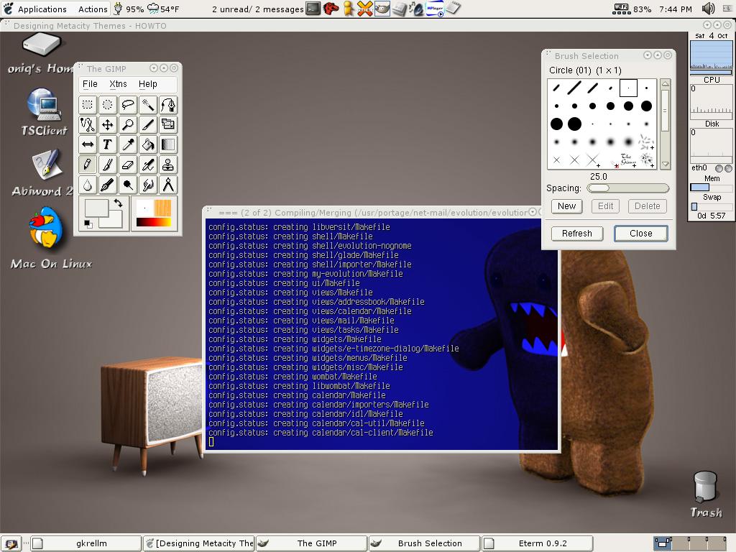Pick the Fuzzy Select magic wand tool
The image size is (736, 552).
point(148,105)
